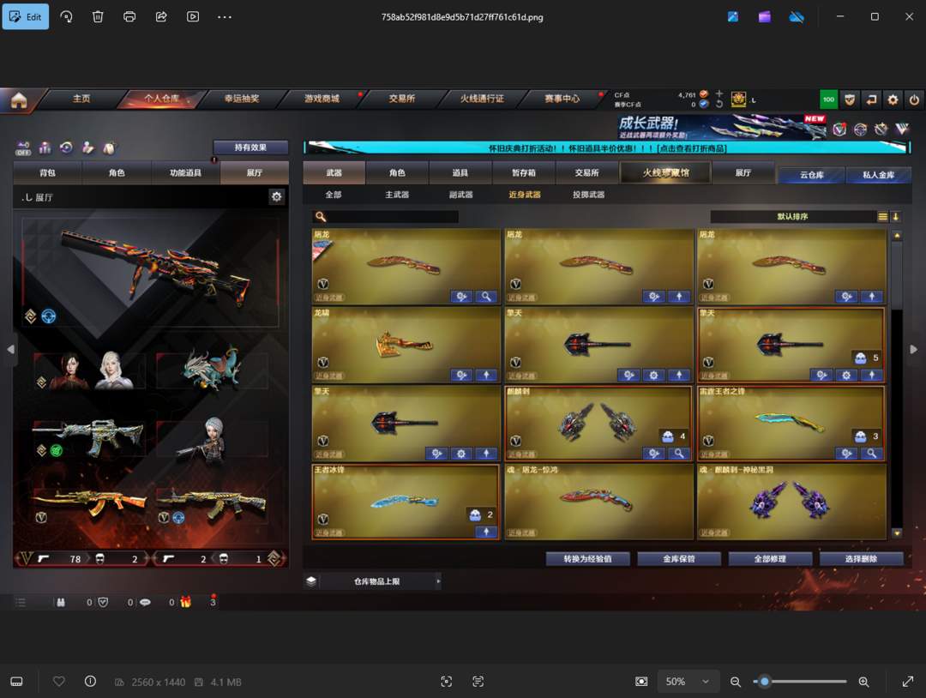Rotate the image using the rotate icon

pyautogui.click(x=66, y=16)
